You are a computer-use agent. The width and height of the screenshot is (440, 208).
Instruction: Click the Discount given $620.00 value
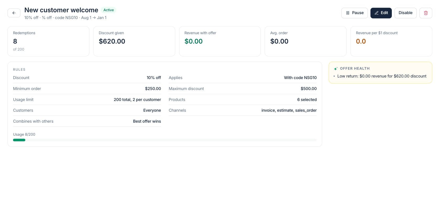(112, 41)
